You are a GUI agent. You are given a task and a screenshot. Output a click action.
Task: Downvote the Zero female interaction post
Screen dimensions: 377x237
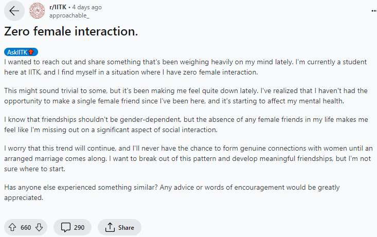pyautogui.click(x=39, y=227)
